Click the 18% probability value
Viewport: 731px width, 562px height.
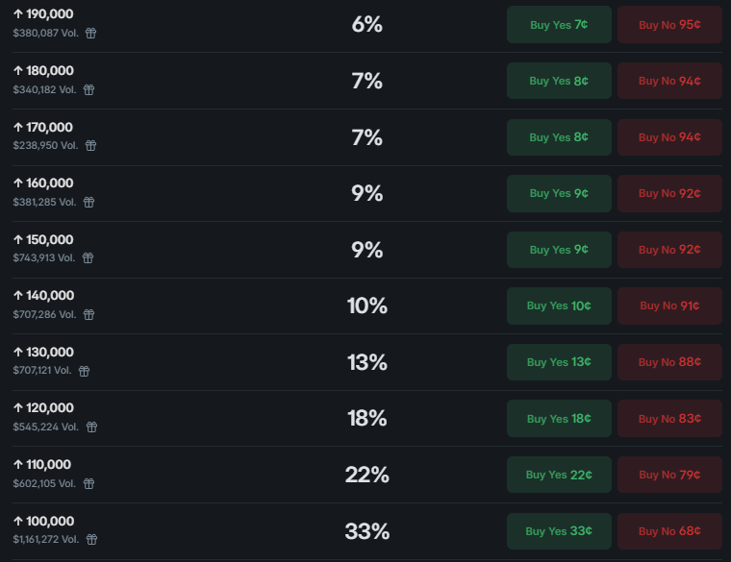[x=366, y=419]
